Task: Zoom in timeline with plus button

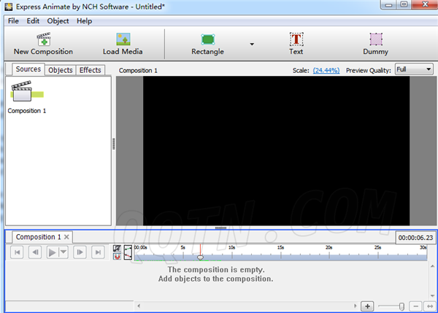Action: pos(367,306)
